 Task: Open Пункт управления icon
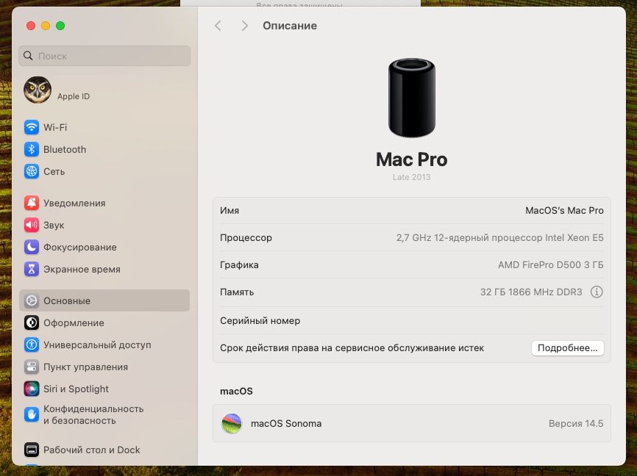click(32, 367)
